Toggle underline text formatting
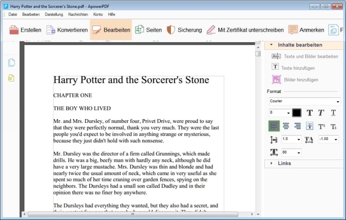 (x=333, y=113)
